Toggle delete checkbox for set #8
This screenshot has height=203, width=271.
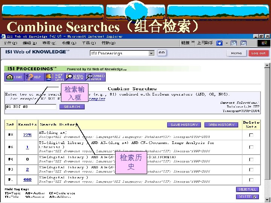pos(251,135)
